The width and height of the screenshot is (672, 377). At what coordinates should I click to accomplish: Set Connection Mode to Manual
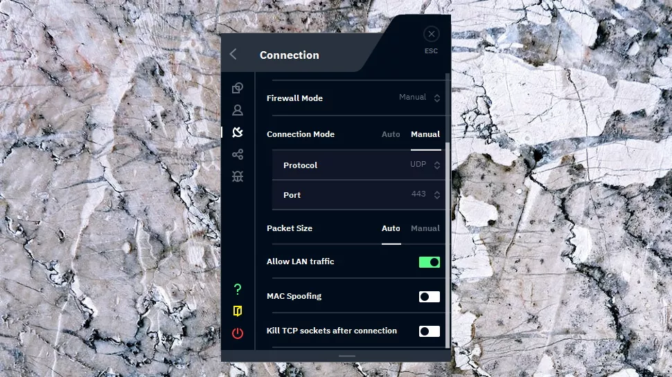(x=425, y=134)
